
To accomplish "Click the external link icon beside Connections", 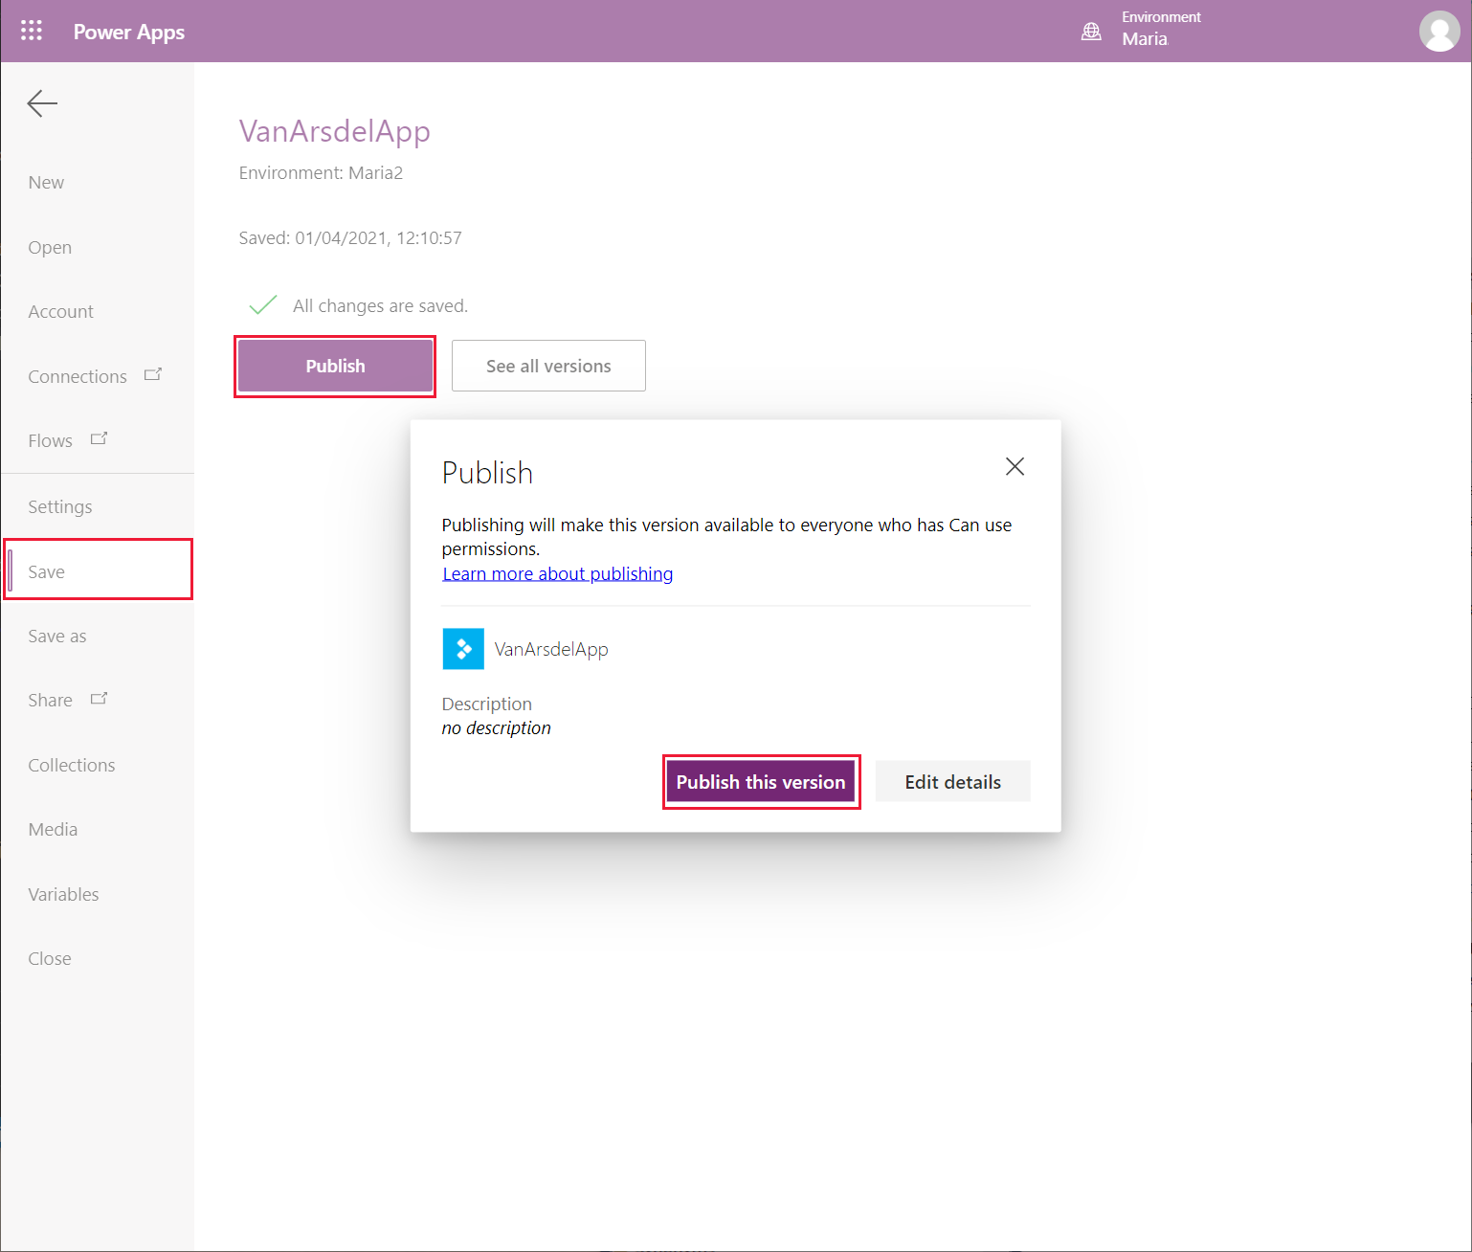I will pos(153,374).
